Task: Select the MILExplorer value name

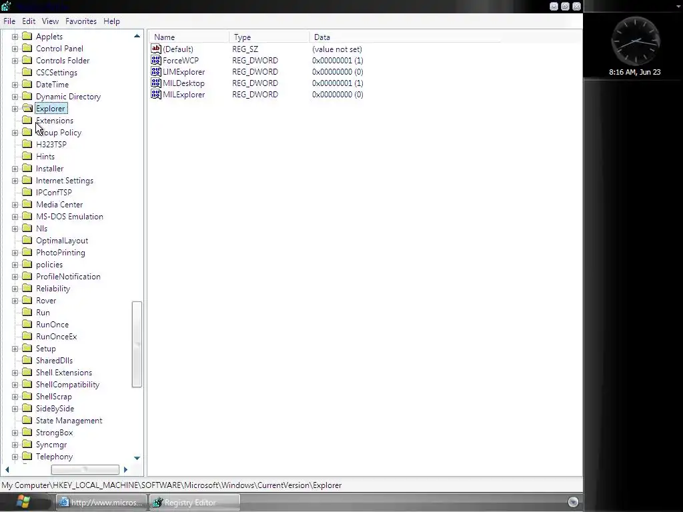Action: 183,95
